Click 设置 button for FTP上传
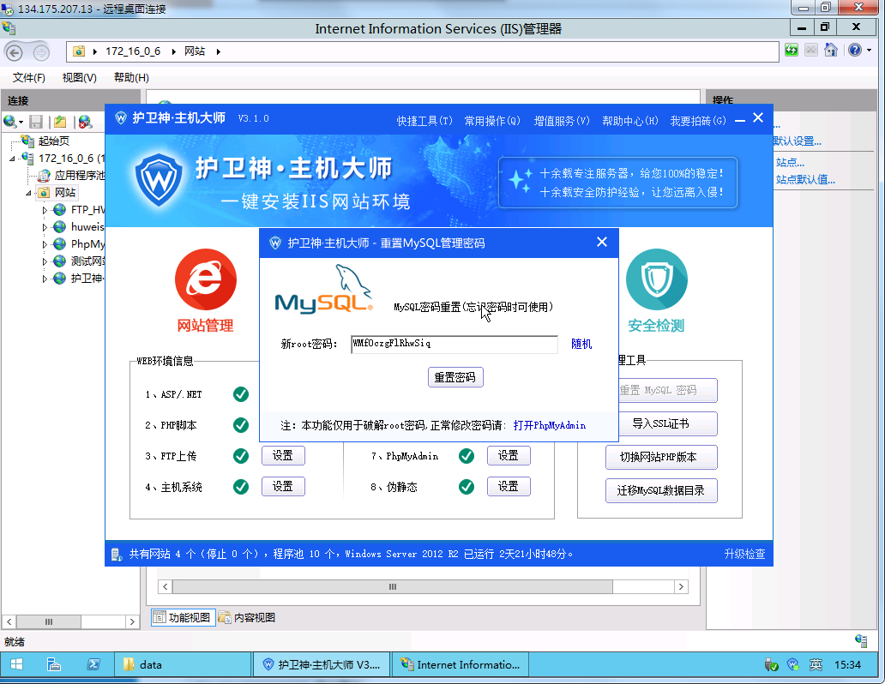885x684 pixels. point(283,455)
